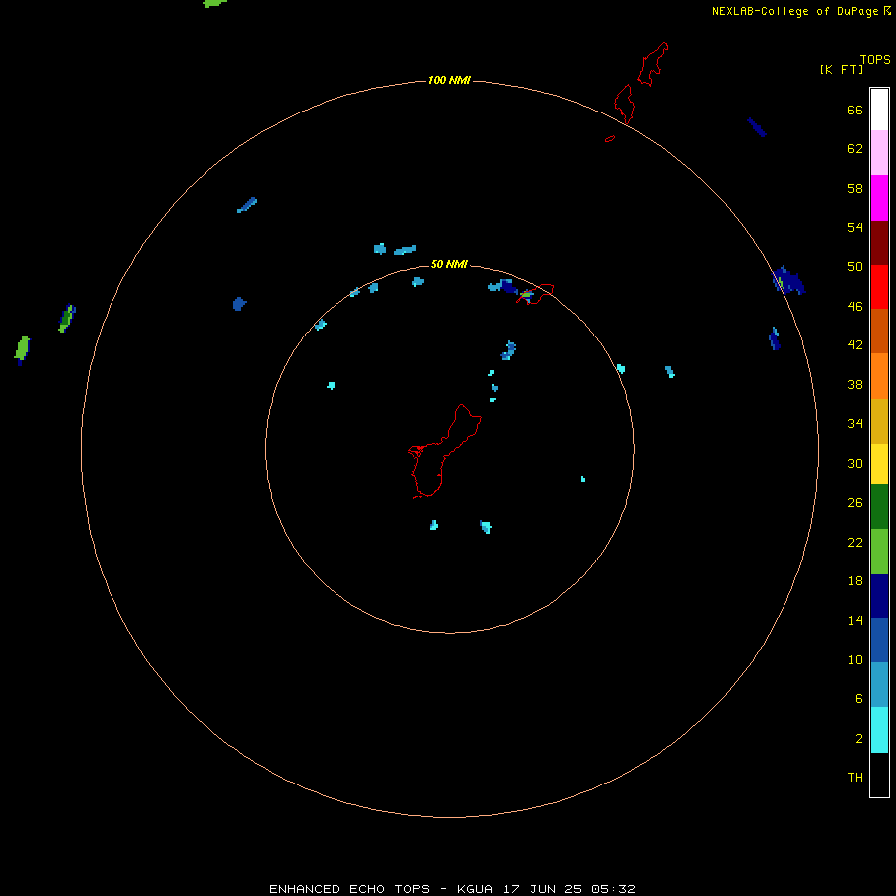
Task: Click the Rota island outline on 50 NMI ring
Action: [x=535, y=293]
